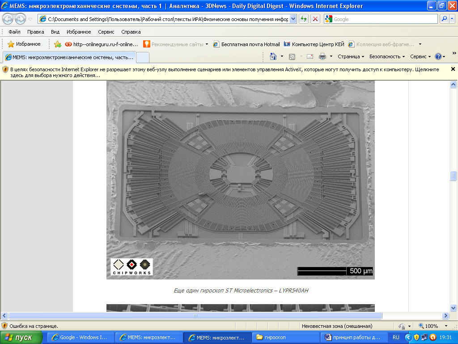Open the Избранное favorites star button
458x344 pixels.
24,44
